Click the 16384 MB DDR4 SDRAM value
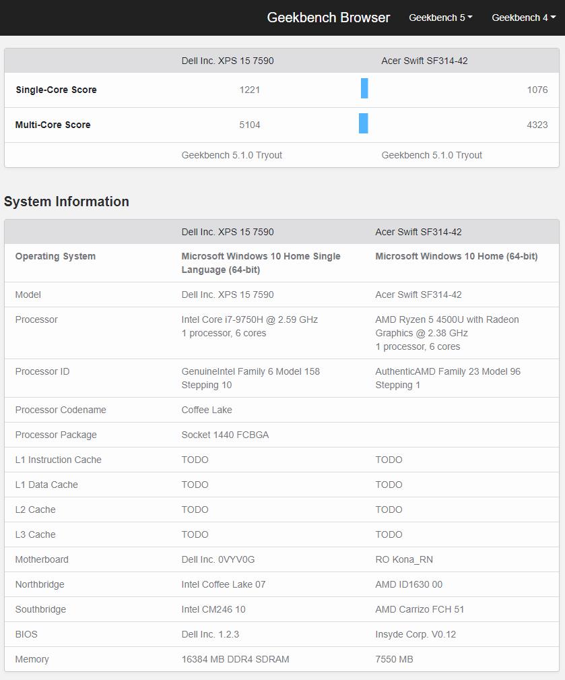This screenshot has width=565, height=680. (235, 659)
